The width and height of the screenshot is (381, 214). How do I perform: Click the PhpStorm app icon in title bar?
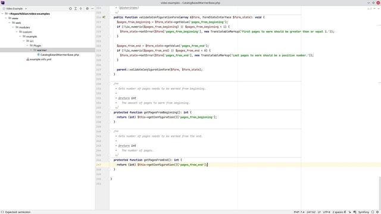click(2, 2)
